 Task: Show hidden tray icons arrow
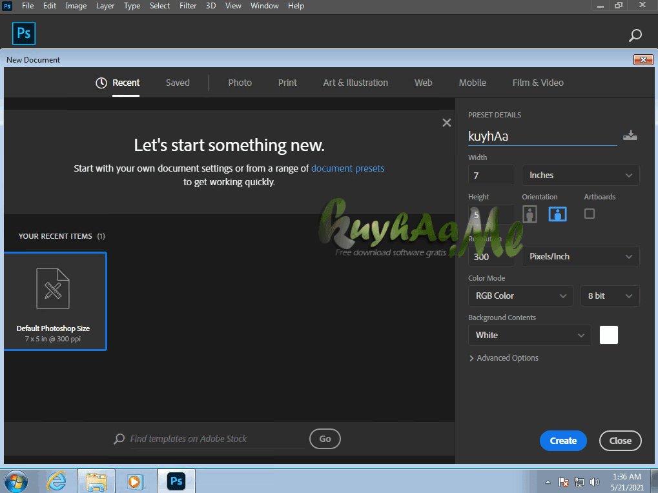[548, 482]
